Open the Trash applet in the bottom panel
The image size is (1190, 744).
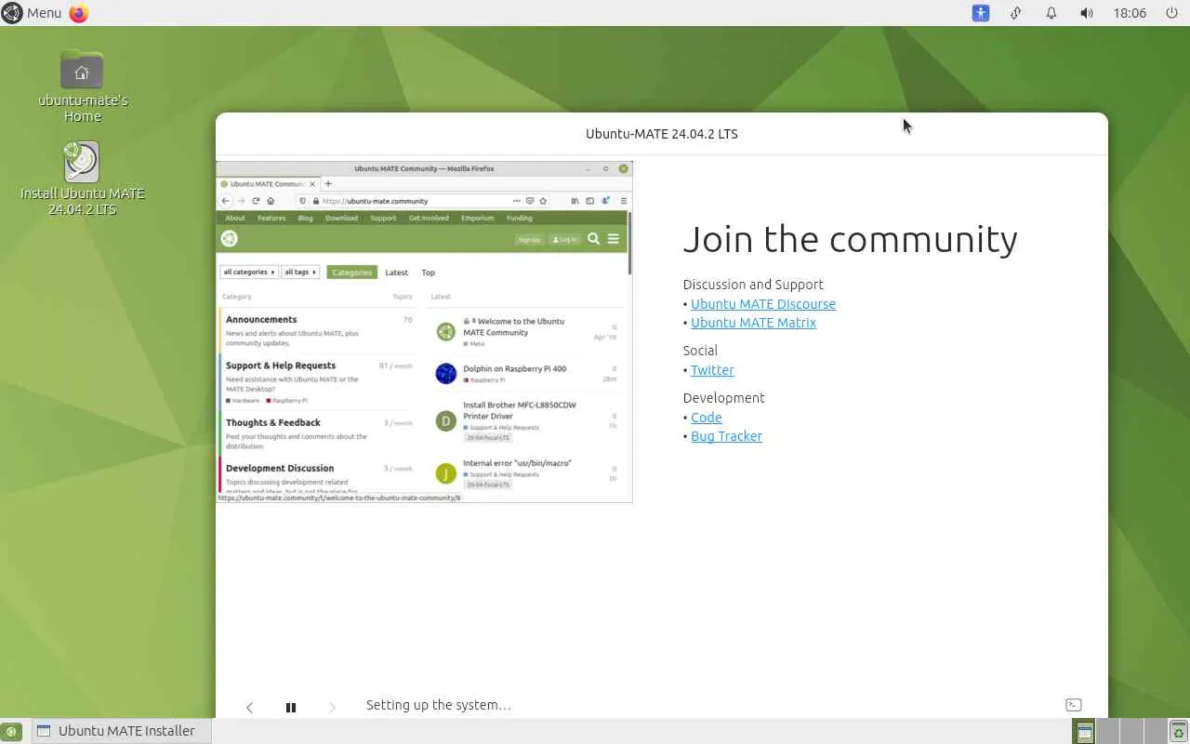(1178, 731)
